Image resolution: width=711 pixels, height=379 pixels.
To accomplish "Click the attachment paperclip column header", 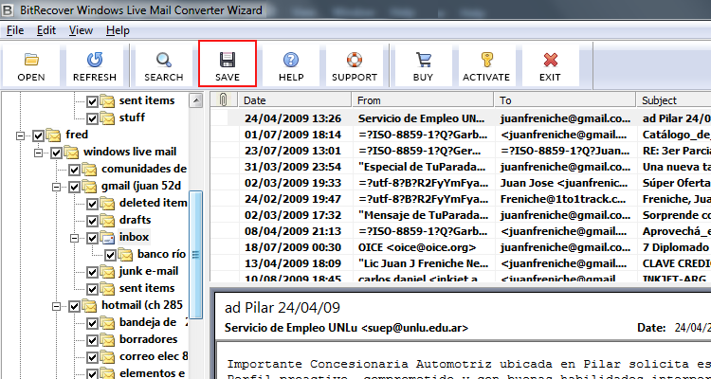I will tap(224, 99).
